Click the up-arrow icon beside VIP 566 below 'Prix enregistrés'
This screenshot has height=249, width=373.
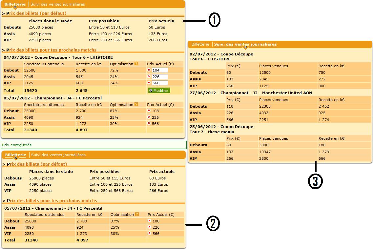tap(149, 233)
